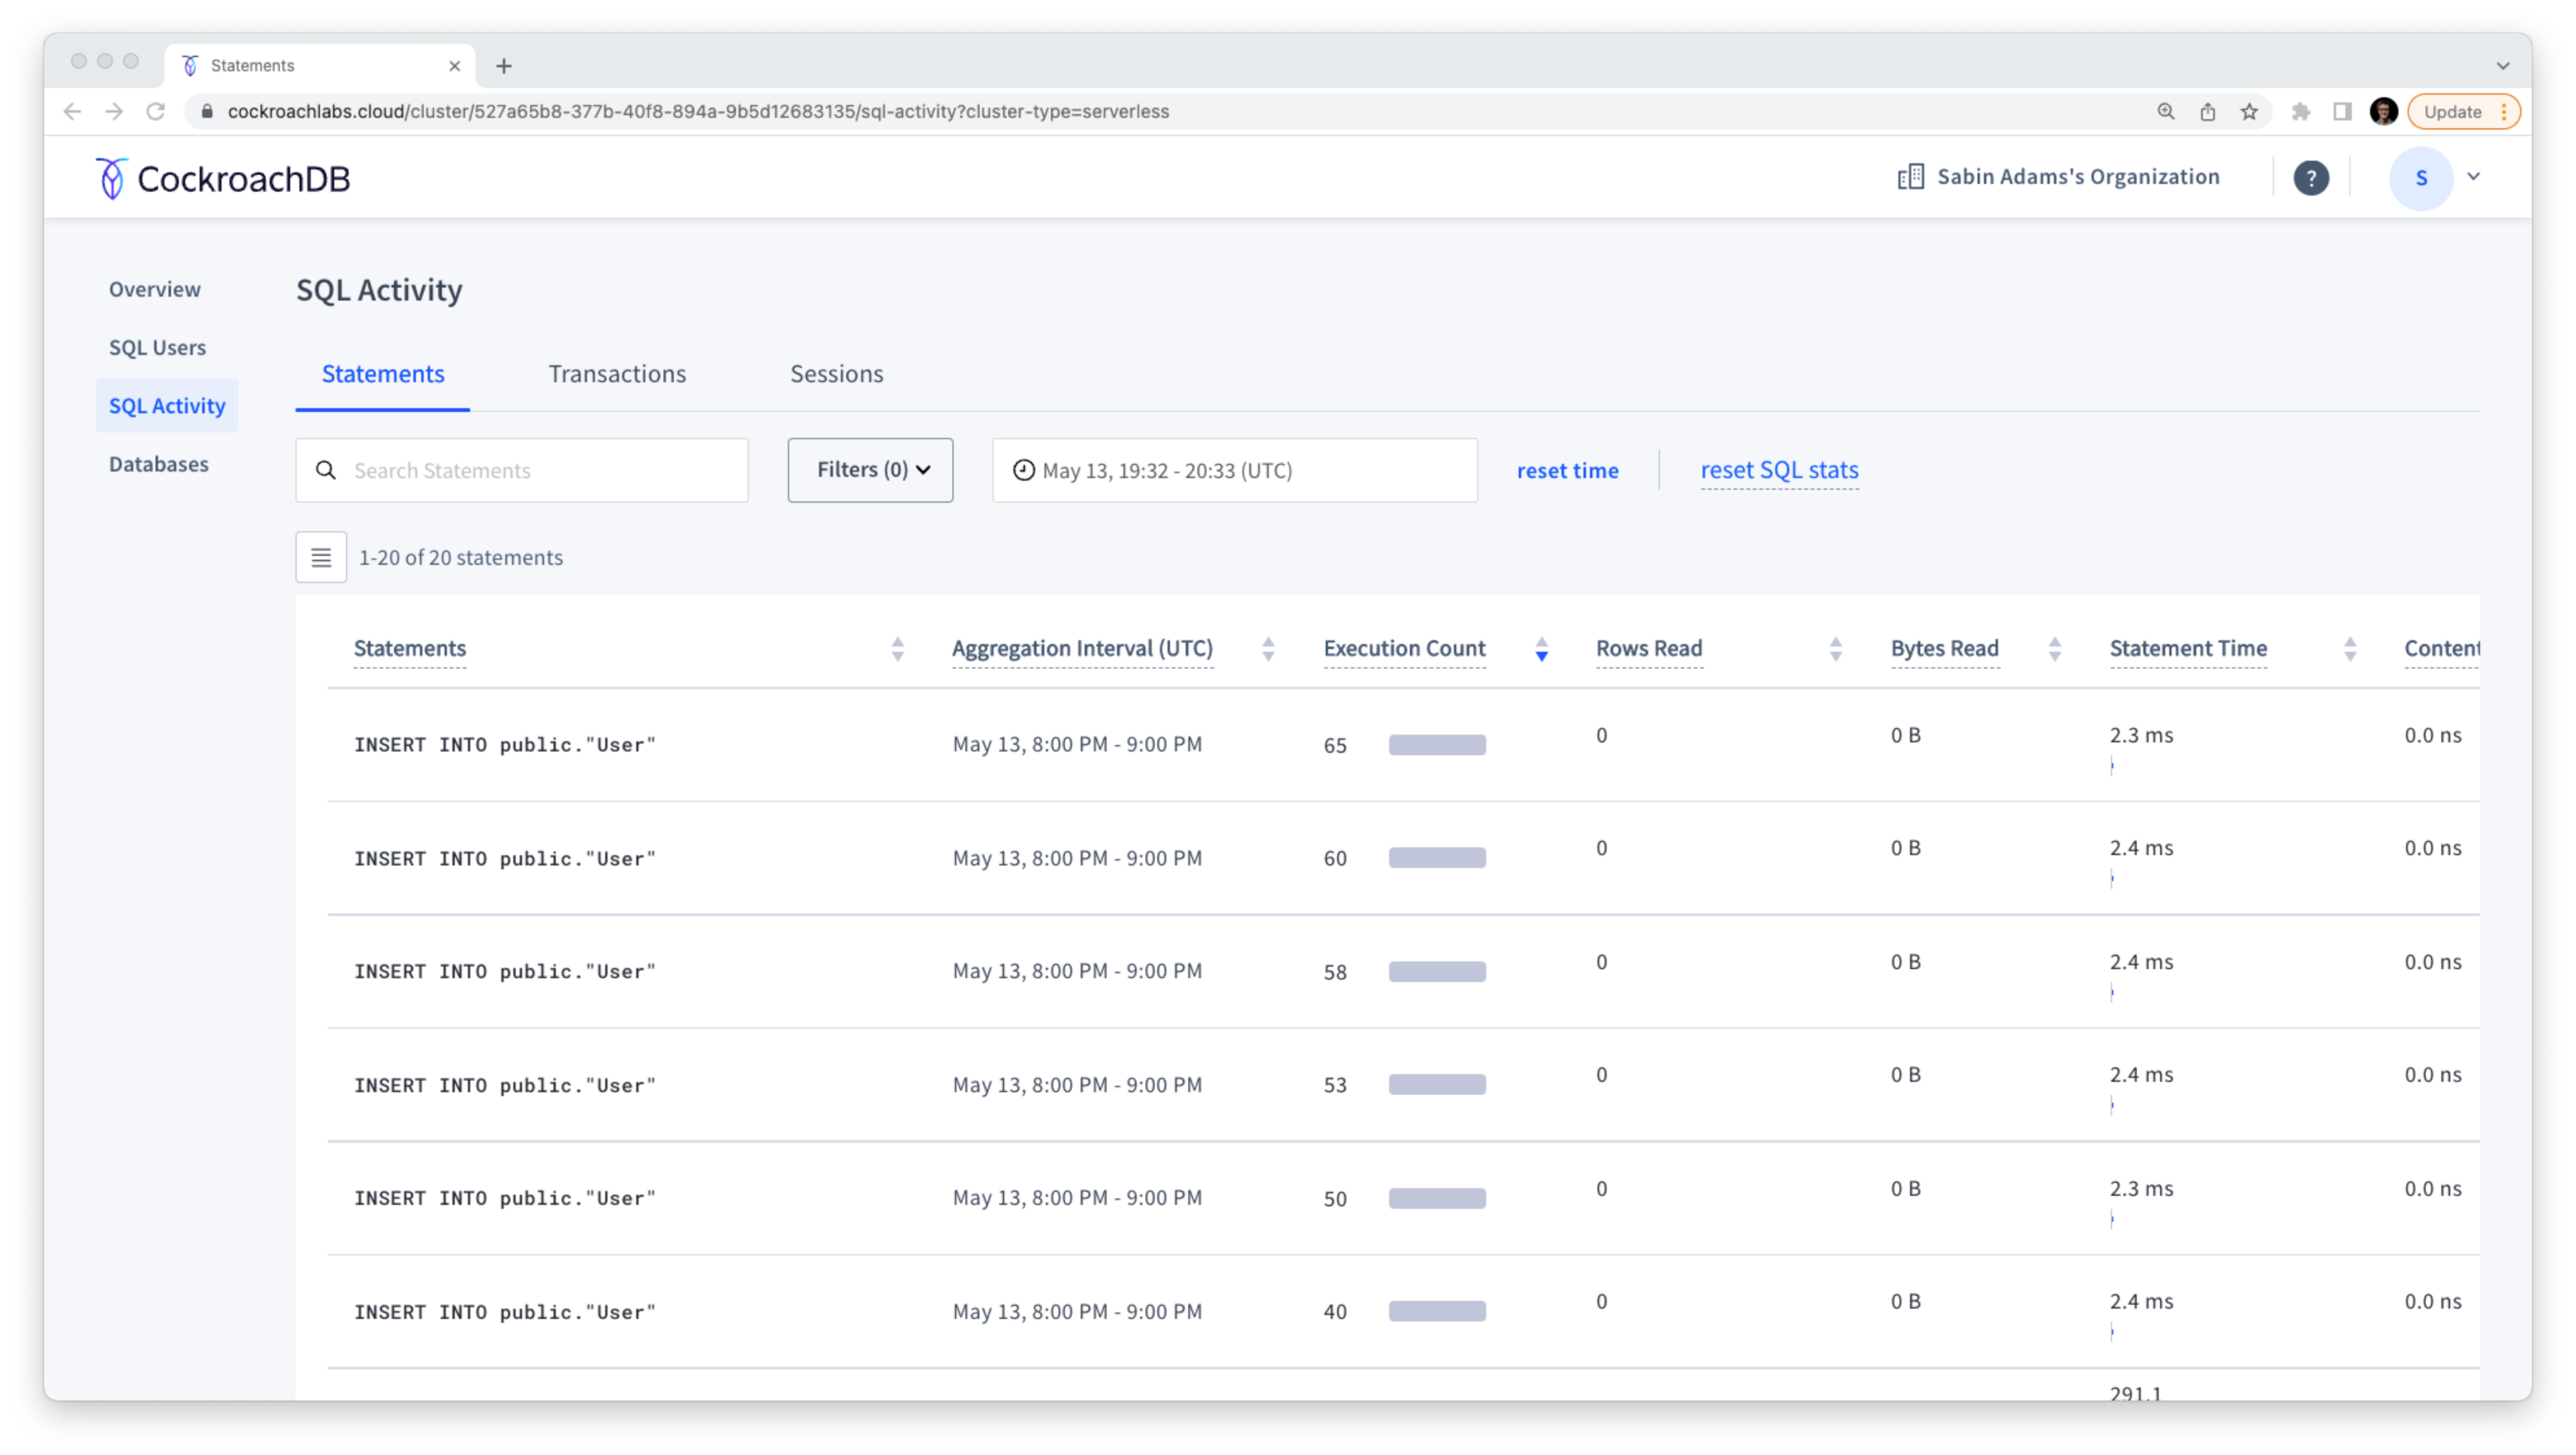Click the reset time link
2576x1455 pixels.
point(1567,471)
